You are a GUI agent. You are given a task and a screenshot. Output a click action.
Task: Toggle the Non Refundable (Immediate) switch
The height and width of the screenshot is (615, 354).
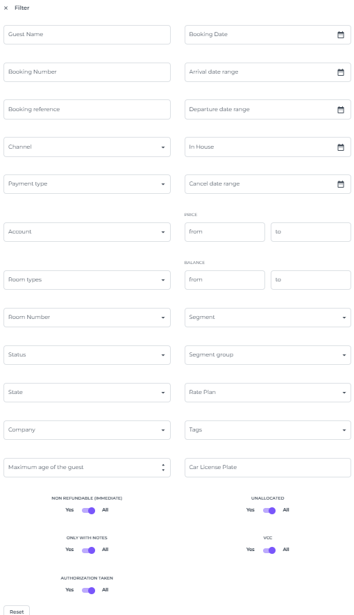click(x=89, y=510)
